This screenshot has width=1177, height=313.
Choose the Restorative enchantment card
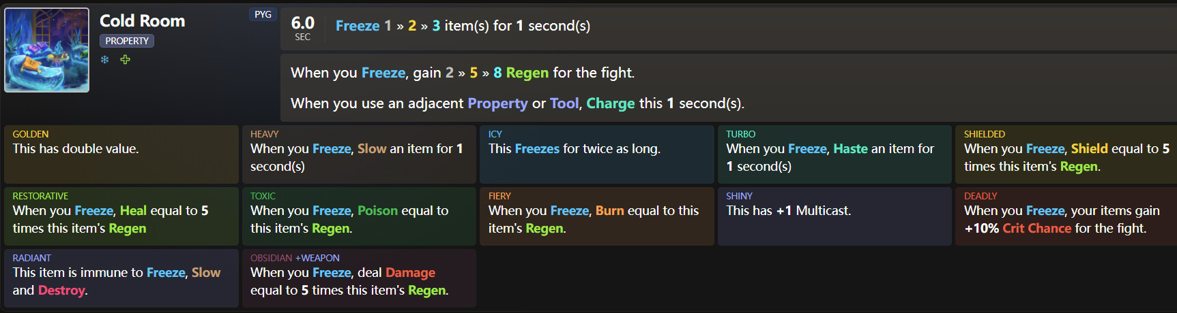[x=121, y=216]
